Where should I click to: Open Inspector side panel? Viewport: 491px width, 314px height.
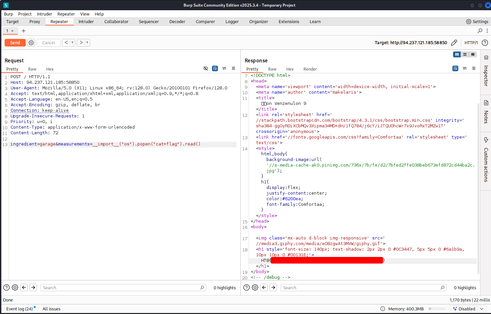point(486,71)
